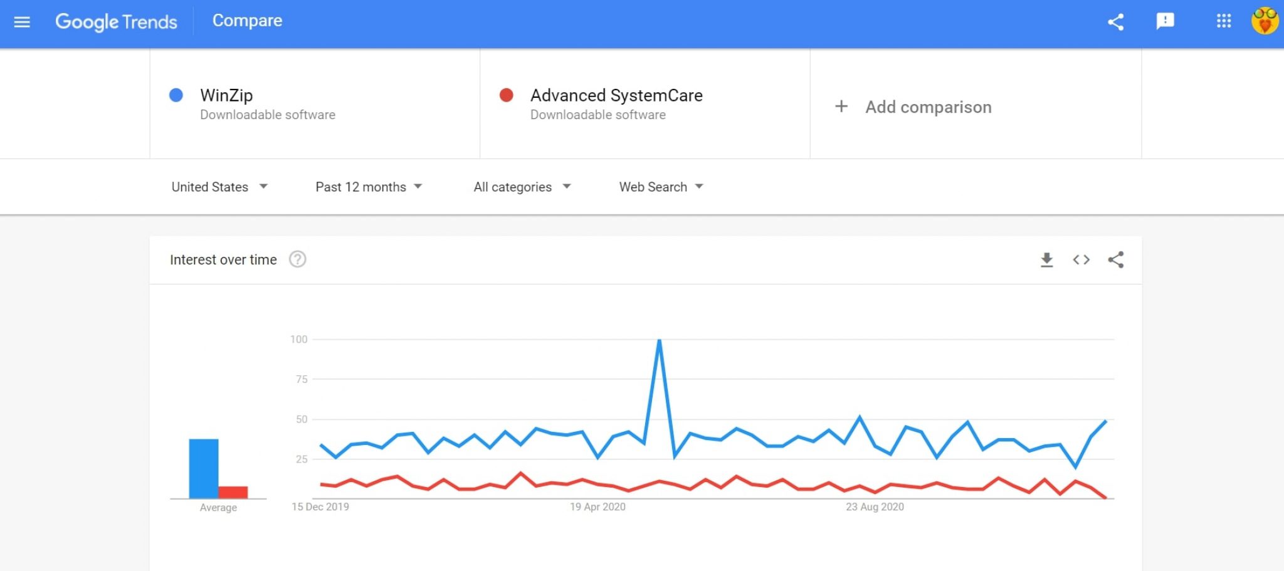This screenshot has width=1284, height=571.
Task: Expand the United States region dropdown
Action: point(219,187)
